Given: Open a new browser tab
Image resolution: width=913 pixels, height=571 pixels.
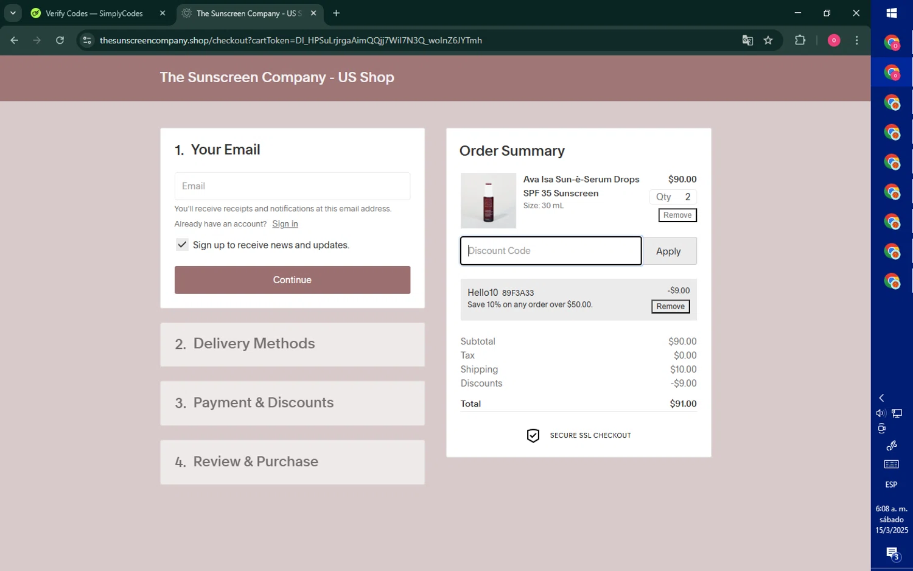Looking at the screenshot, I should (x=336, y=13).
